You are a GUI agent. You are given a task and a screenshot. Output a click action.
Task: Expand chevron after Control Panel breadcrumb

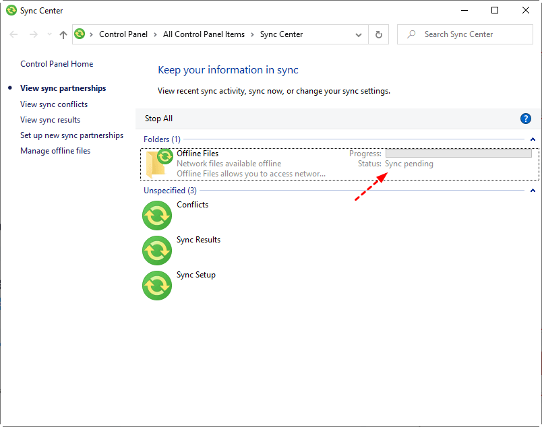click(155, 34)
